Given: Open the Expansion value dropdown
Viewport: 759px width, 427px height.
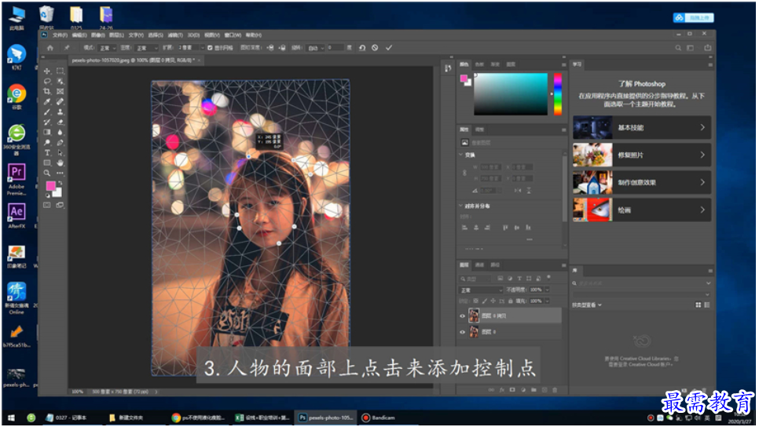Looking at the screenshot, I should coord(203,48).
